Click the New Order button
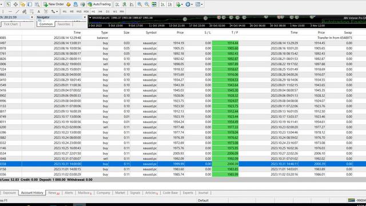Image resolution: width=366 pixels, height=206 pixels. (x=53, y=5)
